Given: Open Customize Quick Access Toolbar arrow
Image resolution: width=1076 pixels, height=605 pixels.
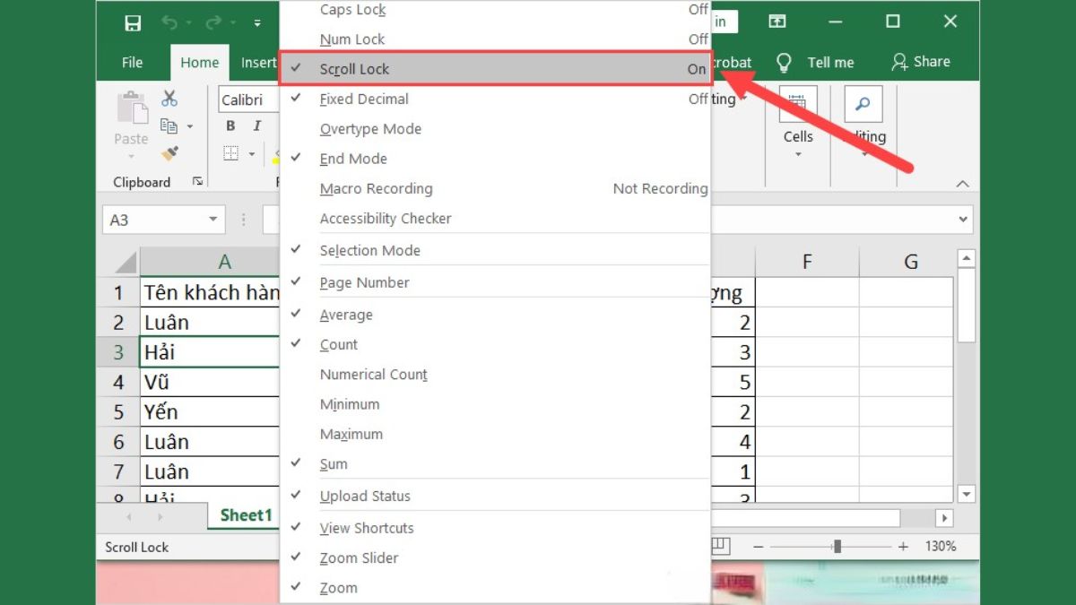Looking at the screenshot, I should coord(257,23).
